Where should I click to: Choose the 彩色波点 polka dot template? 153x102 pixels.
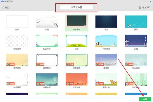17,41
